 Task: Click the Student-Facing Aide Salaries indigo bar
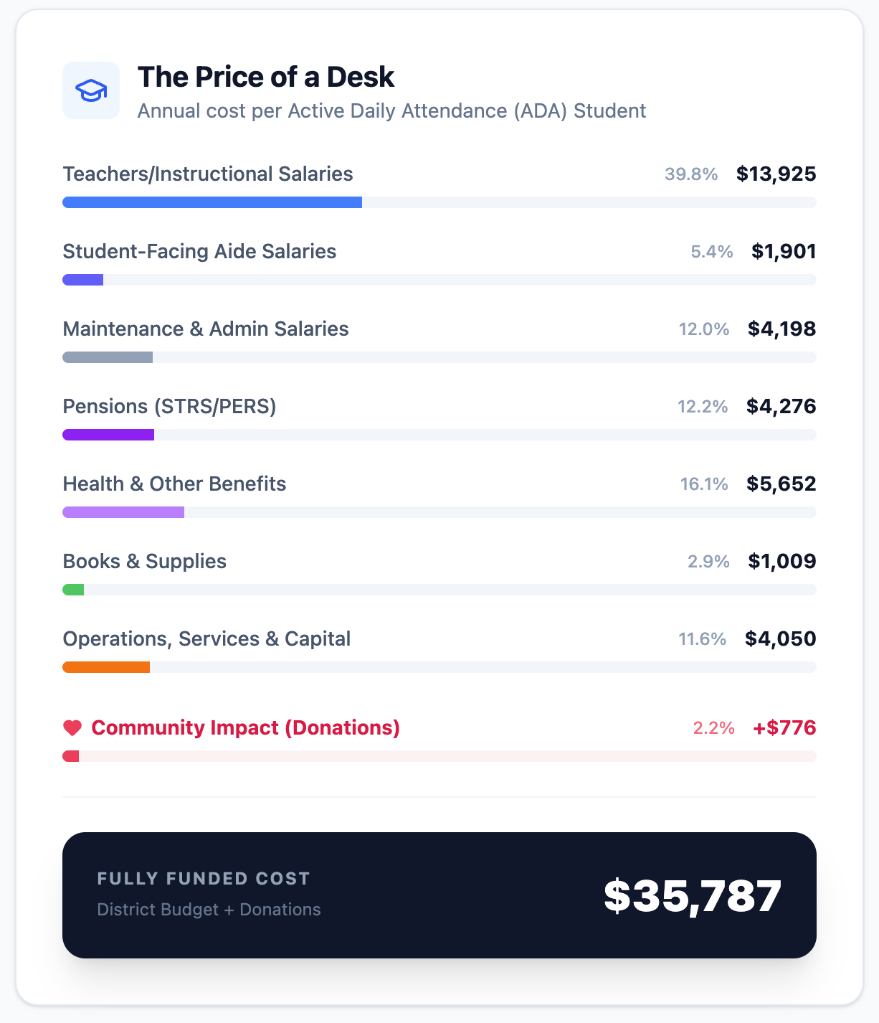click(83, 280)
